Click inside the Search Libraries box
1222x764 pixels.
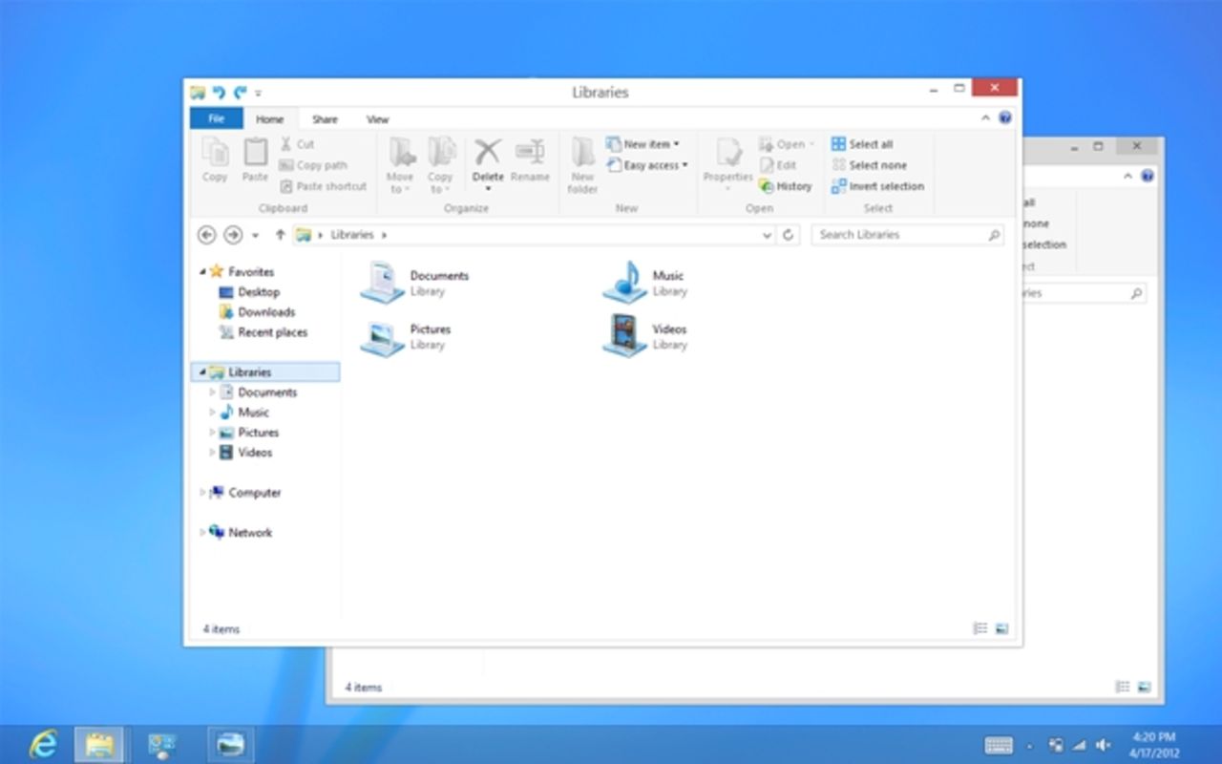tap(902, 234)
